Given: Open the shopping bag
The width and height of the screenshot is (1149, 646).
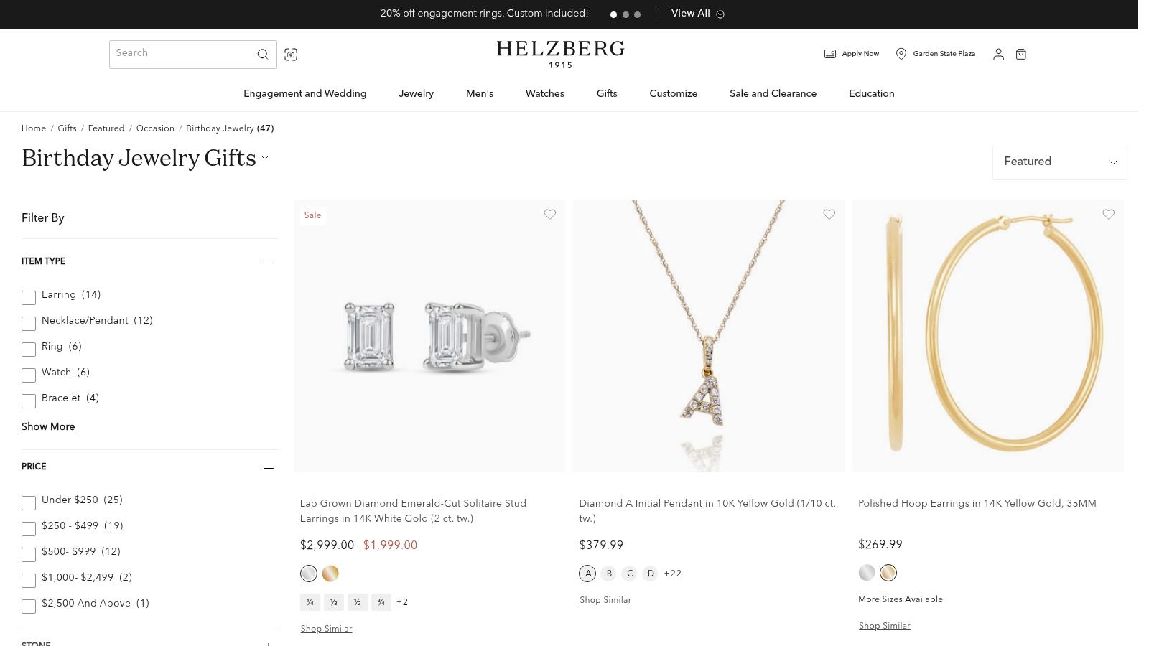Looking at the screenshot, I should pos(1021,55).
